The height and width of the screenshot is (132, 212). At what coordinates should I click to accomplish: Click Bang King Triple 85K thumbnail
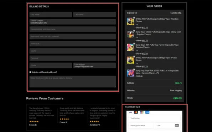[130, 73]
